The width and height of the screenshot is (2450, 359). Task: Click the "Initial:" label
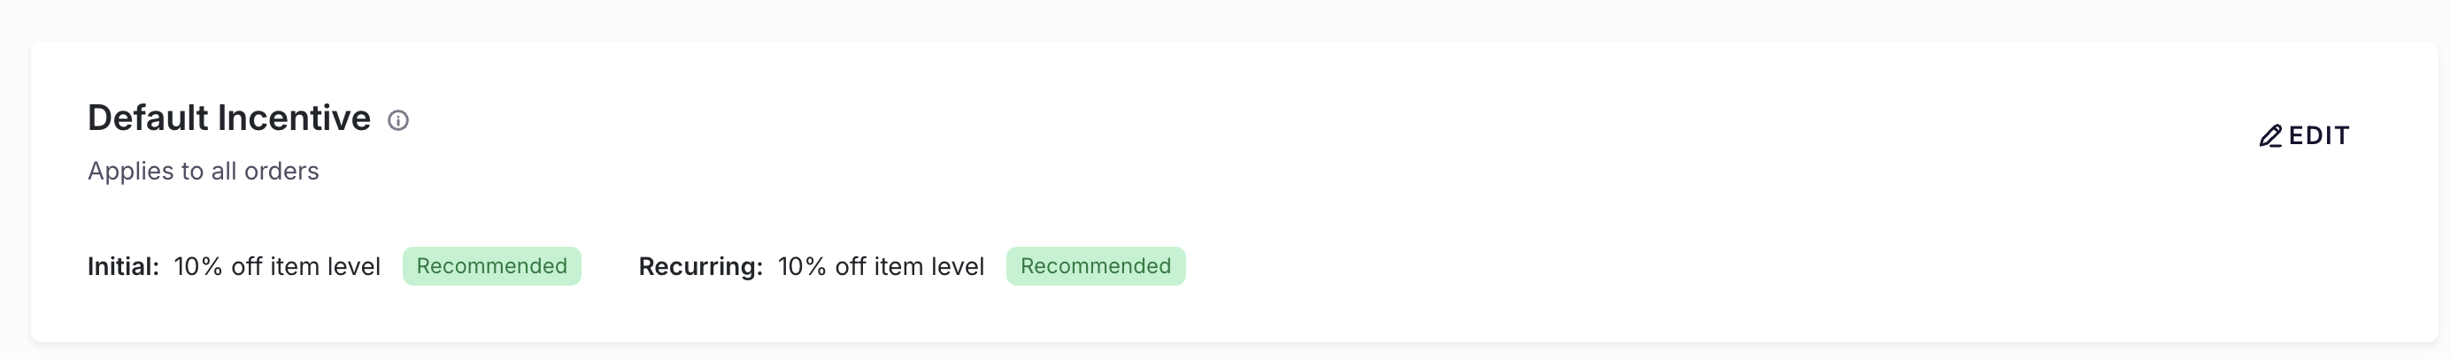click(123, 267)
